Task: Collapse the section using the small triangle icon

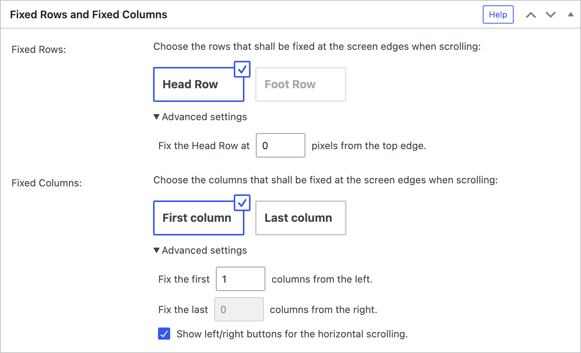Action: point(570,14)
